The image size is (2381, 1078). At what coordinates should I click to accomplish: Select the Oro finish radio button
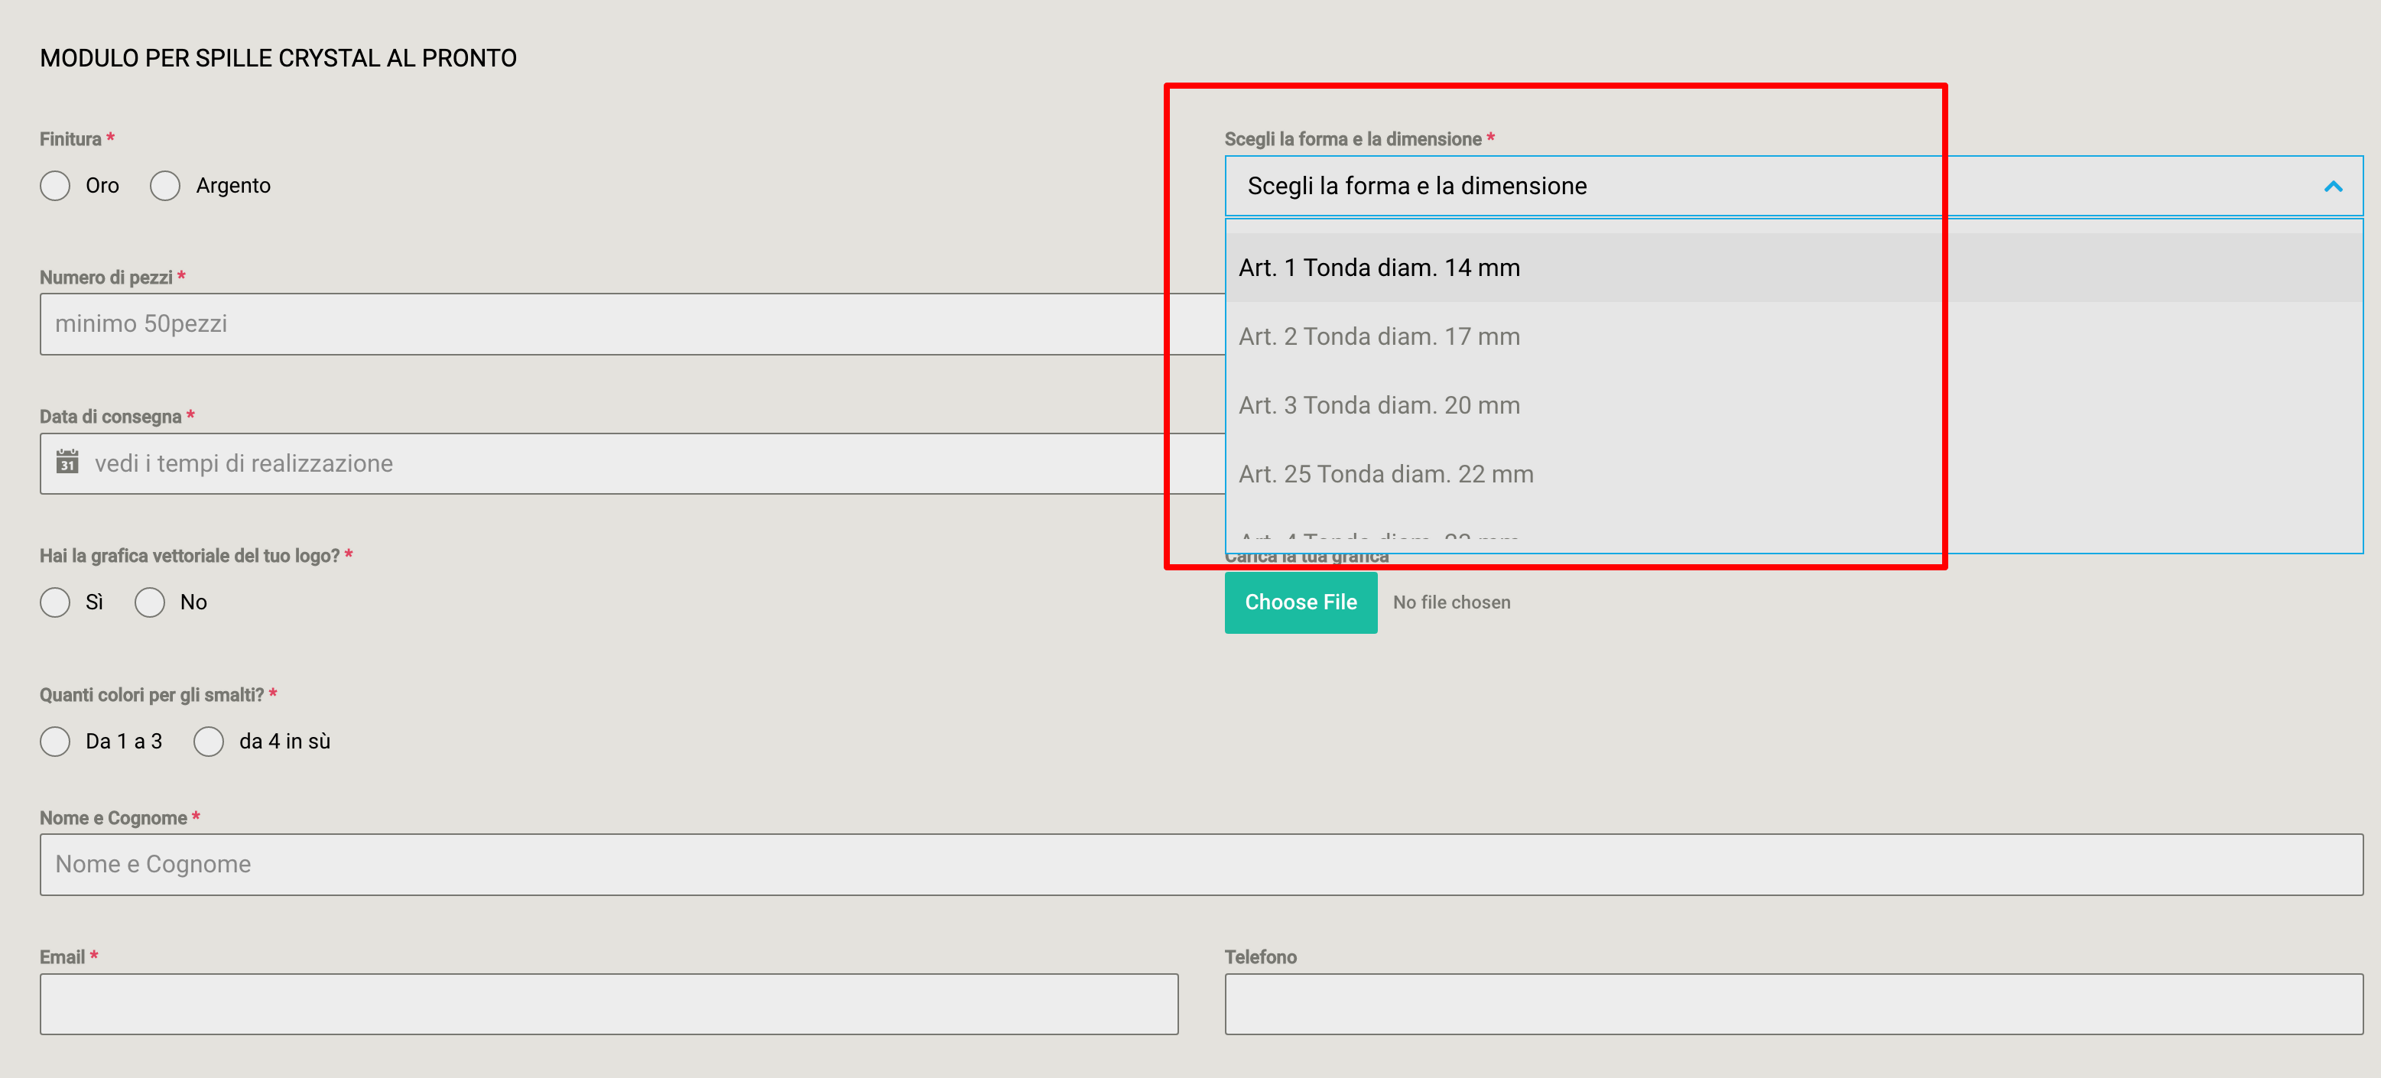click(56, 186)
